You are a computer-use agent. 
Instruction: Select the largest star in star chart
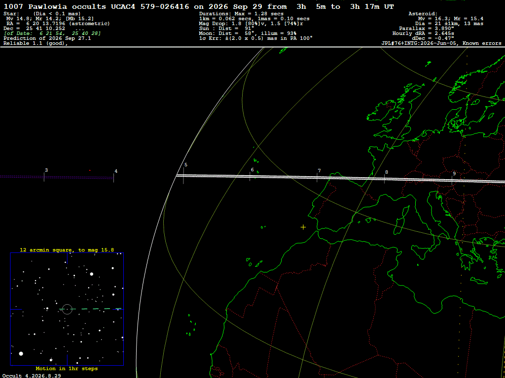tap(21, 353)
